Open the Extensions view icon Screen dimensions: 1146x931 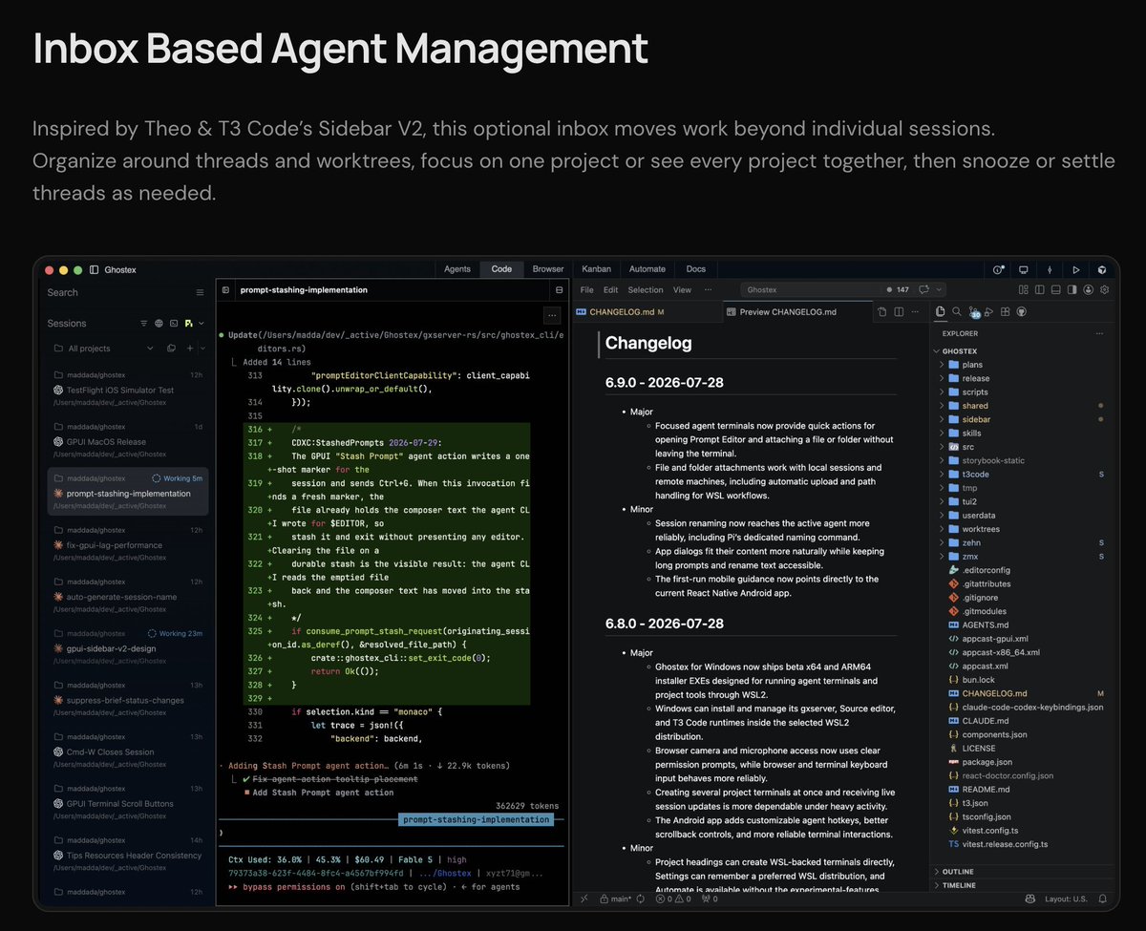[x=1006, y=311]
